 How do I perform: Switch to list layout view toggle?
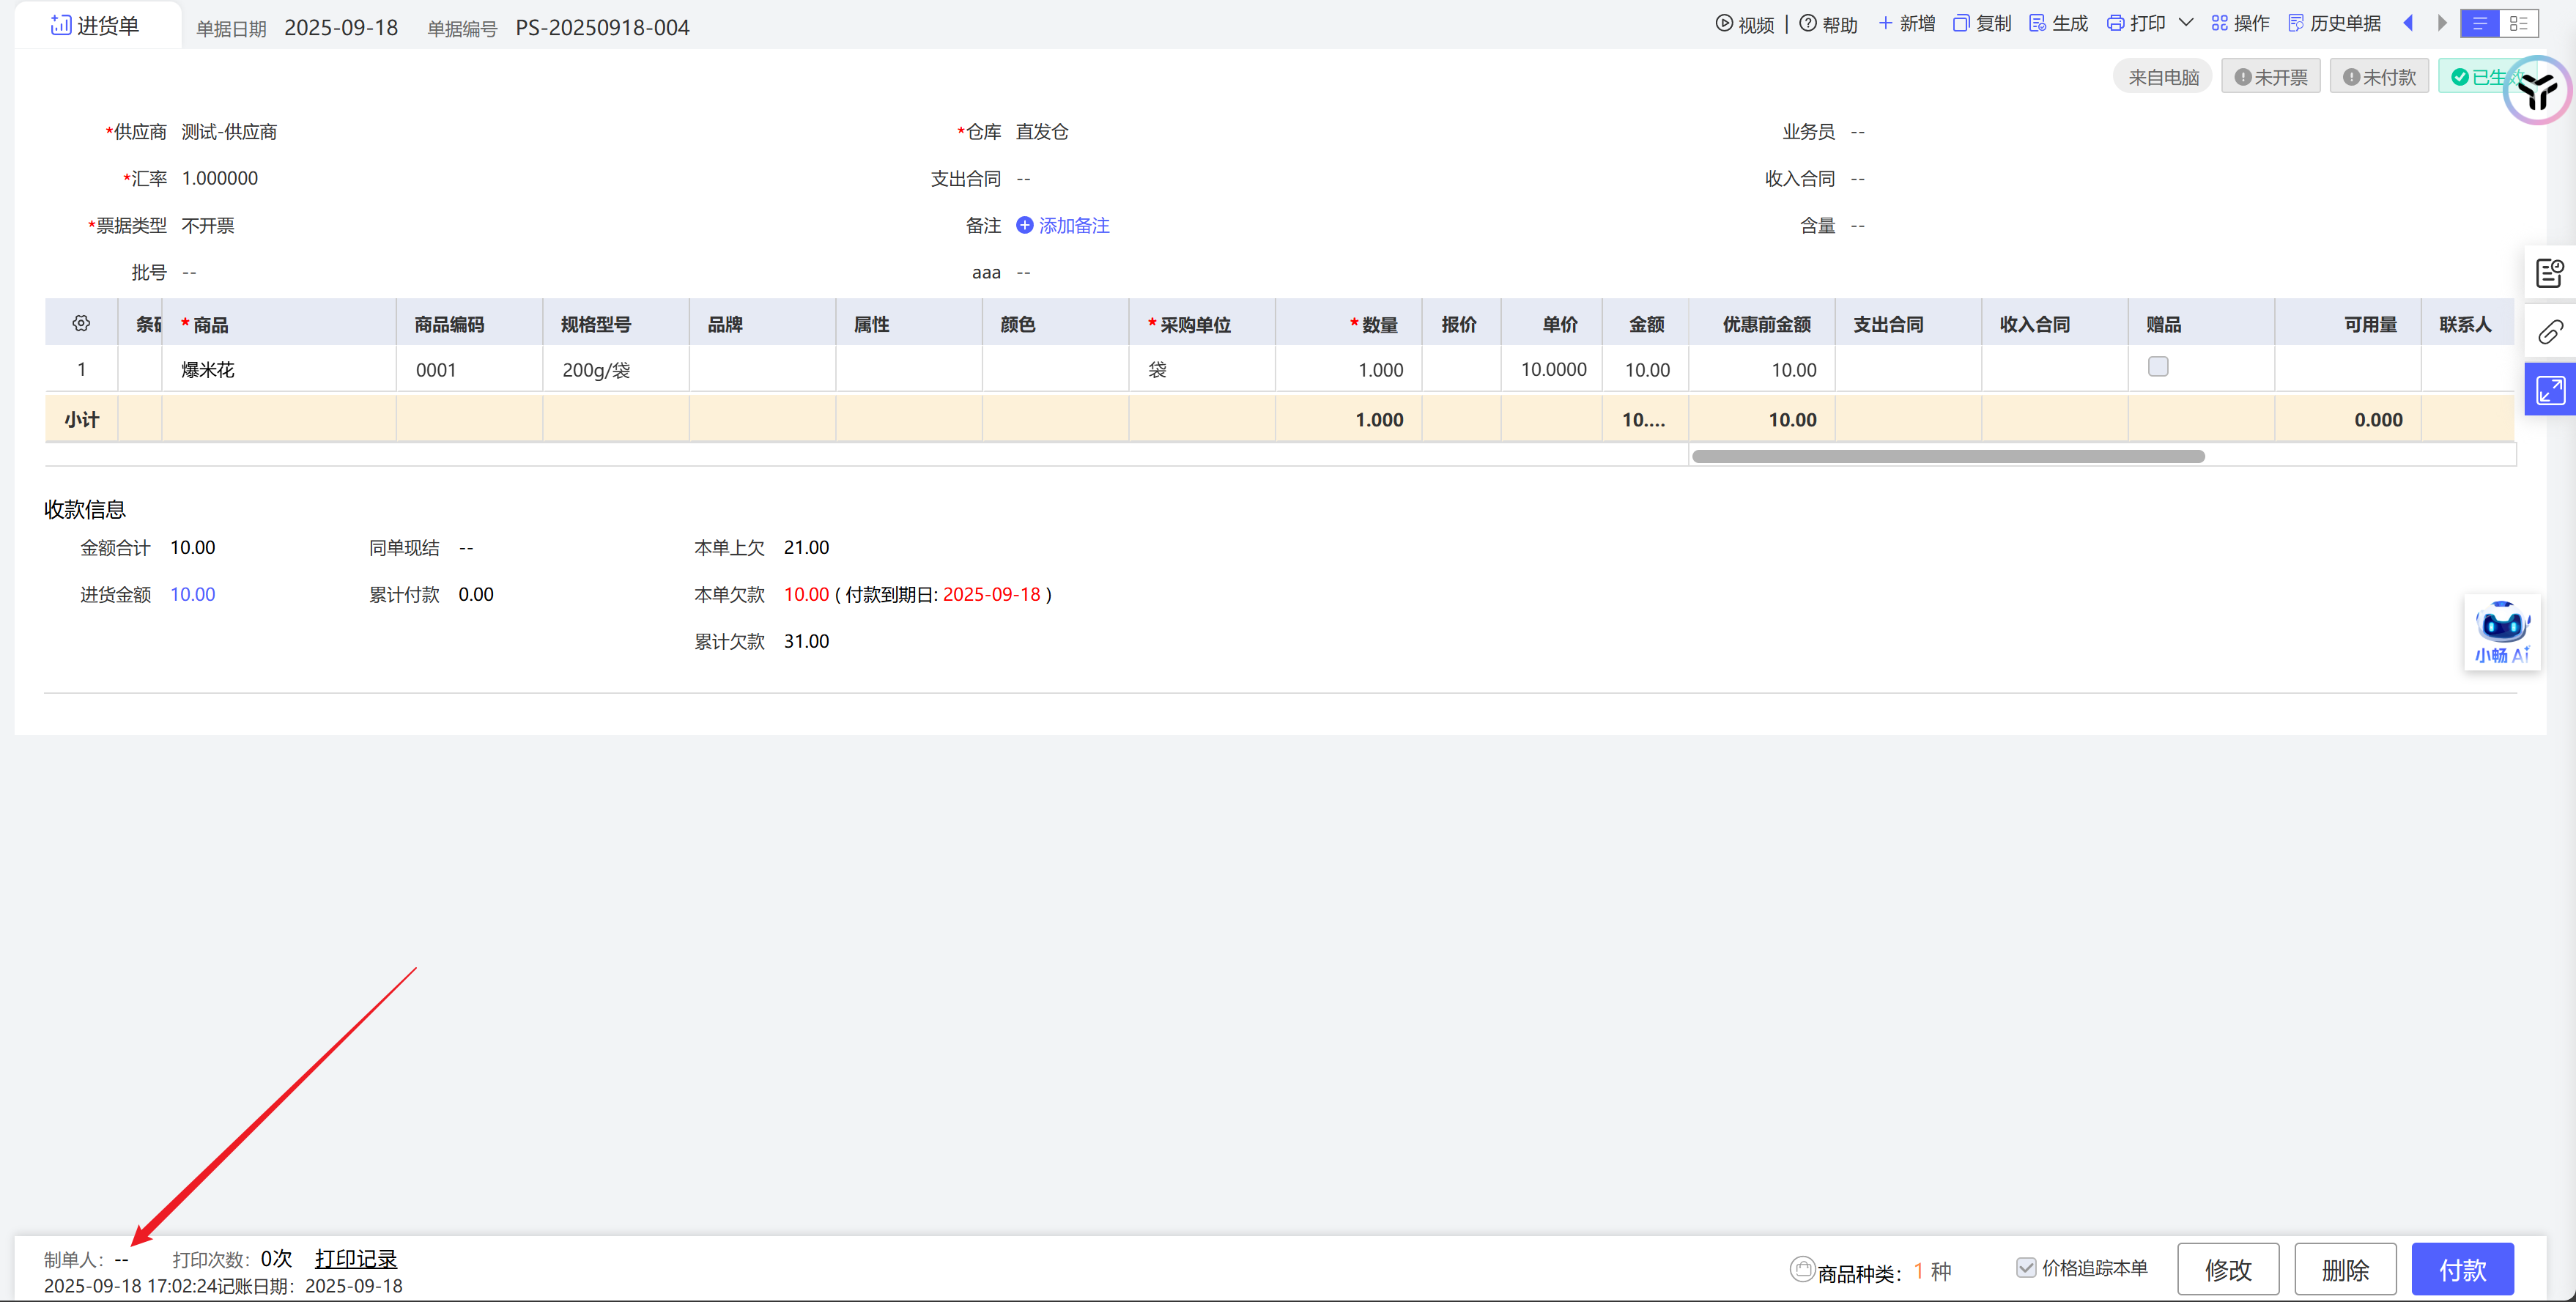pos(2518,23)
